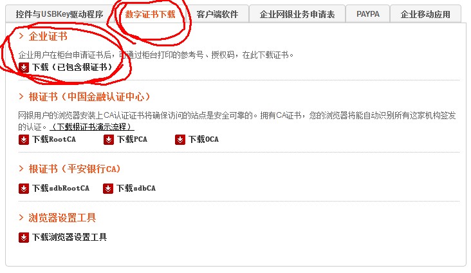Expand the 浏览器设置工具 section chevron
Viewport: 471px width, 273px height.
[x=21, y=218]
